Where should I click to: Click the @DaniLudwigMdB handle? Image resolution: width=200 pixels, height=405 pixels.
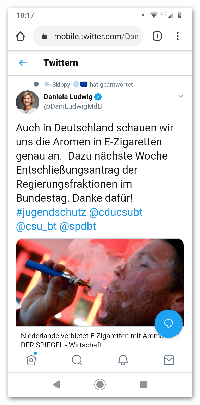pos(73,106)
